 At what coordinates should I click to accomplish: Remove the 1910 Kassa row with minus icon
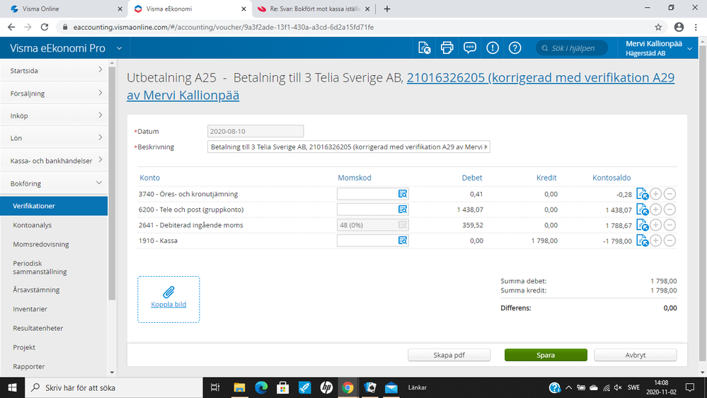tap(670, 241)
